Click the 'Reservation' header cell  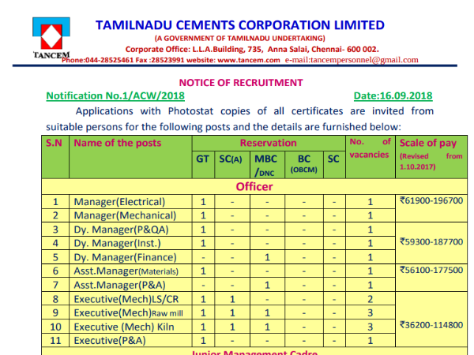point(269,143)
